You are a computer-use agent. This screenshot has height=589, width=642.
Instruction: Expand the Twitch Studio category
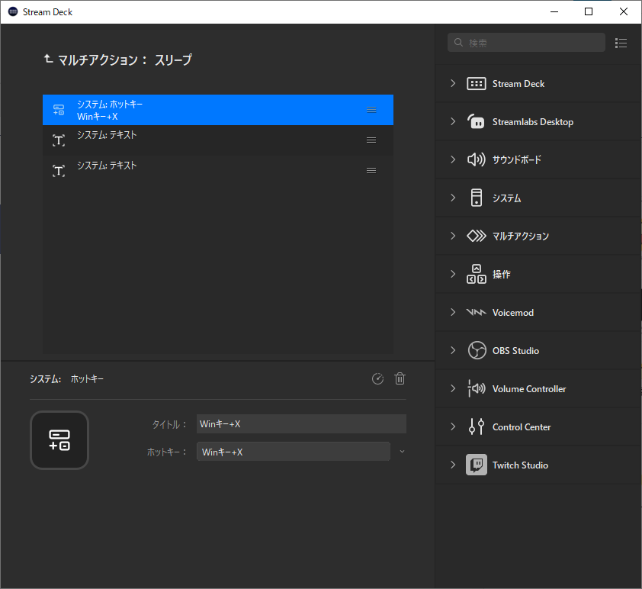point(453,465)
